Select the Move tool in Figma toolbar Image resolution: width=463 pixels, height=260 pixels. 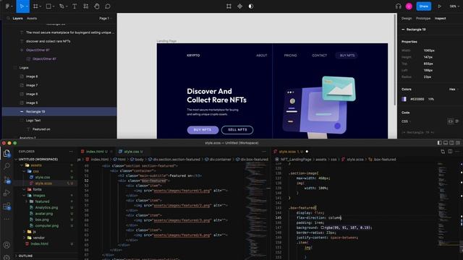22,6
